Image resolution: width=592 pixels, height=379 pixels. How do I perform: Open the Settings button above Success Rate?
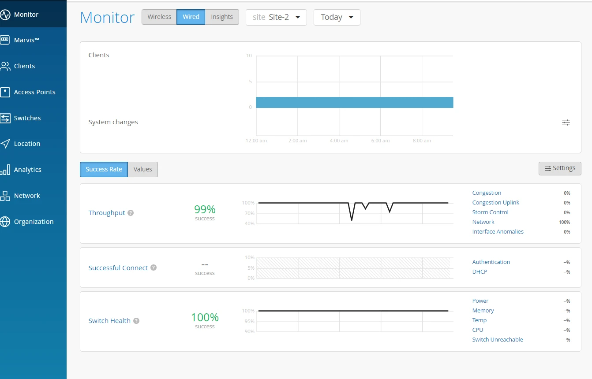click(560, 168)
